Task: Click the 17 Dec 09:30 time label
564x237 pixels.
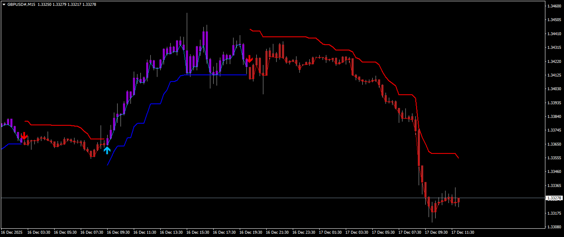Action: pyautogui.click(x=436, y=232)
